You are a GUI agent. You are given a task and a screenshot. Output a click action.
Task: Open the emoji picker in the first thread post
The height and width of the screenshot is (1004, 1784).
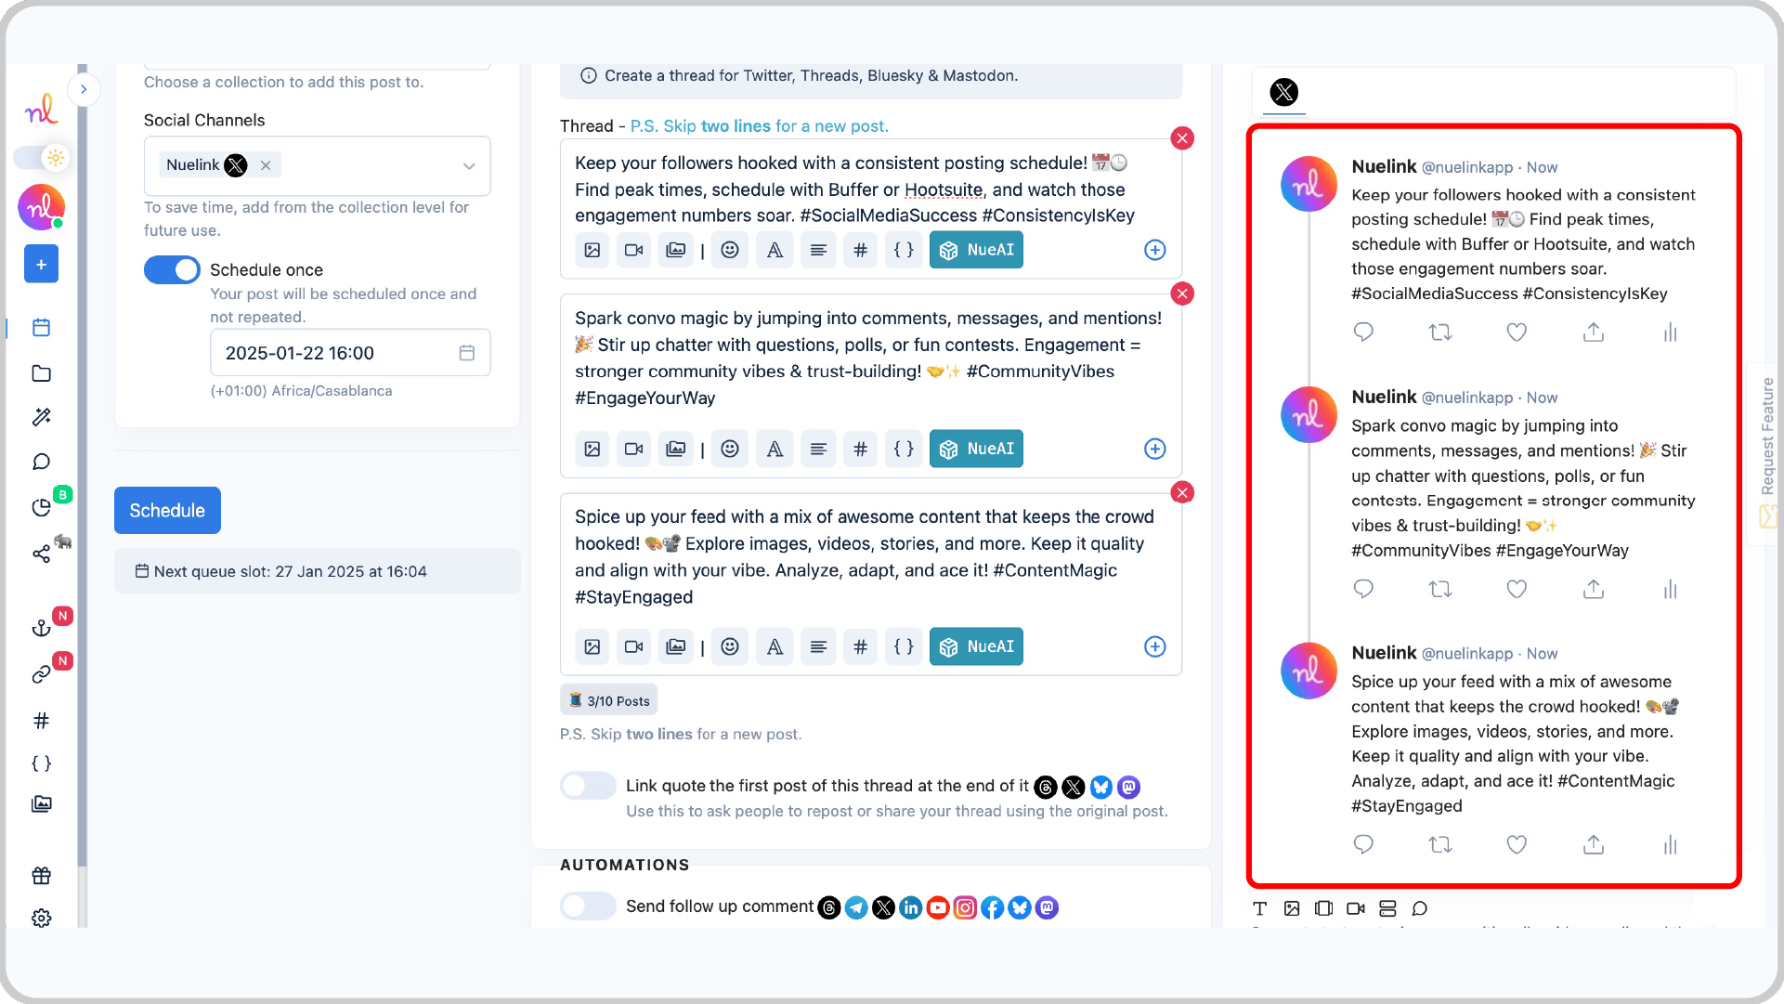tap(730, 250)
